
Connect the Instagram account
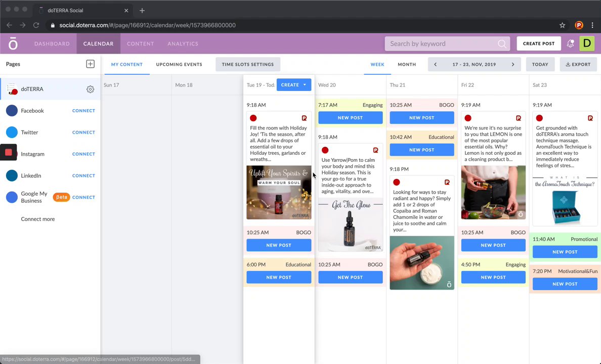83,154
